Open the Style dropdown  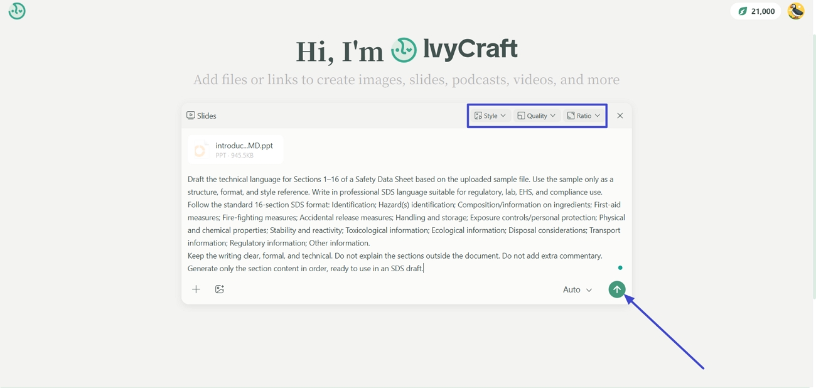pos(490,116)
